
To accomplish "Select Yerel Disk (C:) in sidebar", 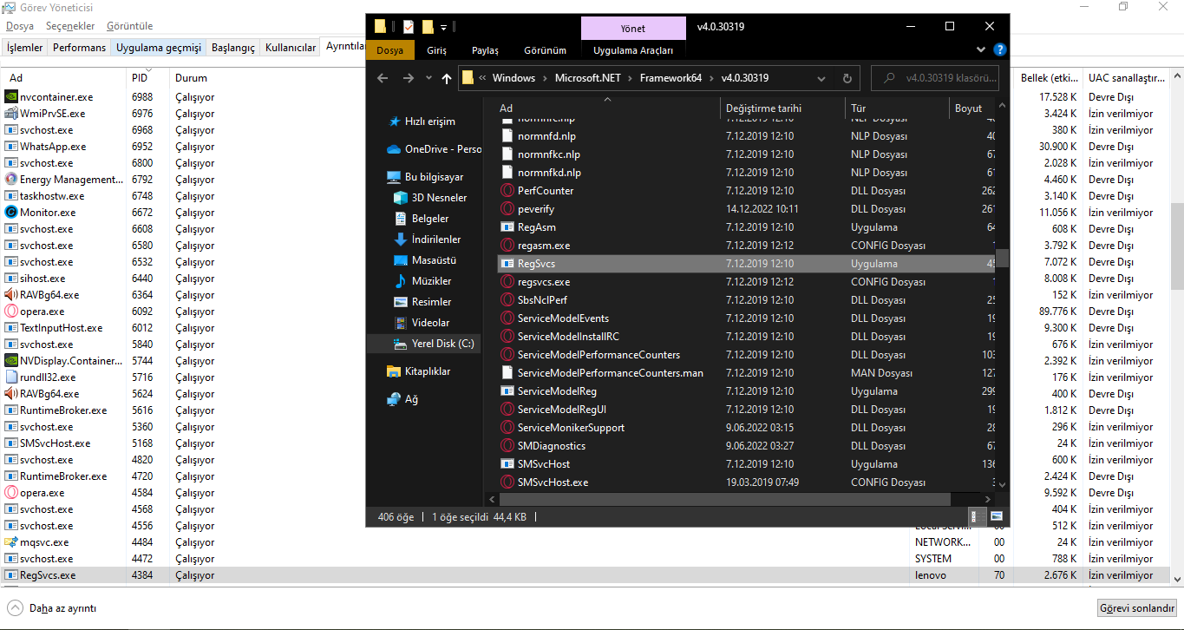I will coord(424,344).
